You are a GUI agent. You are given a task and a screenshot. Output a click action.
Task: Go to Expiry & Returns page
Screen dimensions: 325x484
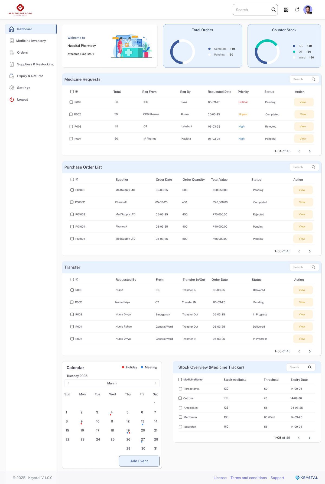(x=31, y=76)
